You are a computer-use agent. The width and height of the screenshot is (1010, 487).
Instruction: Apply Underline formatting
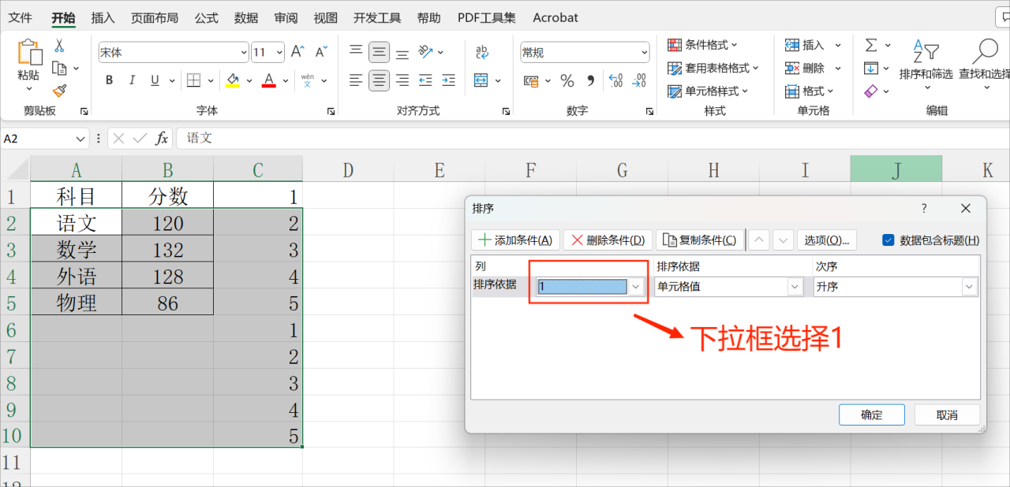point(154,80)
